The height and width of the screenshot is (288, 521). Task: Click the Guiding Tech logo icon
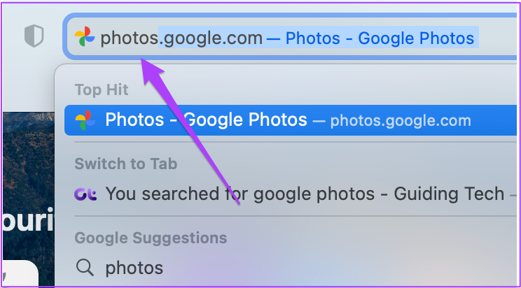point(85,194)
